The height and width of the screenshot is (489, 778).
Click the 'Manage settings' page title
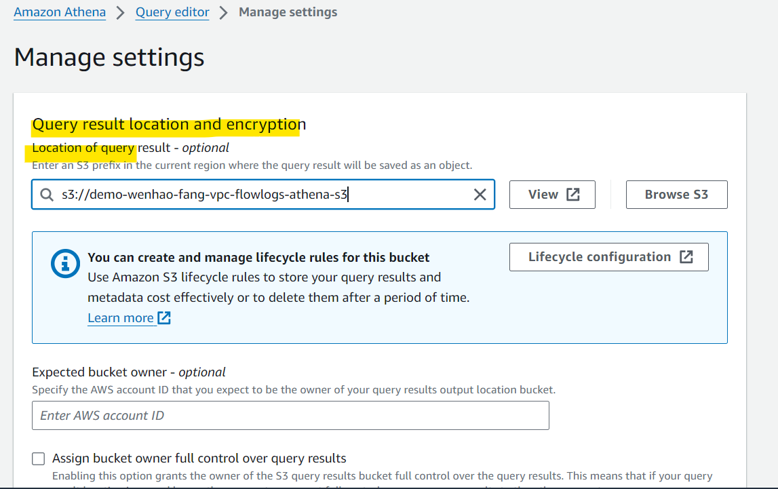point(109,58)
